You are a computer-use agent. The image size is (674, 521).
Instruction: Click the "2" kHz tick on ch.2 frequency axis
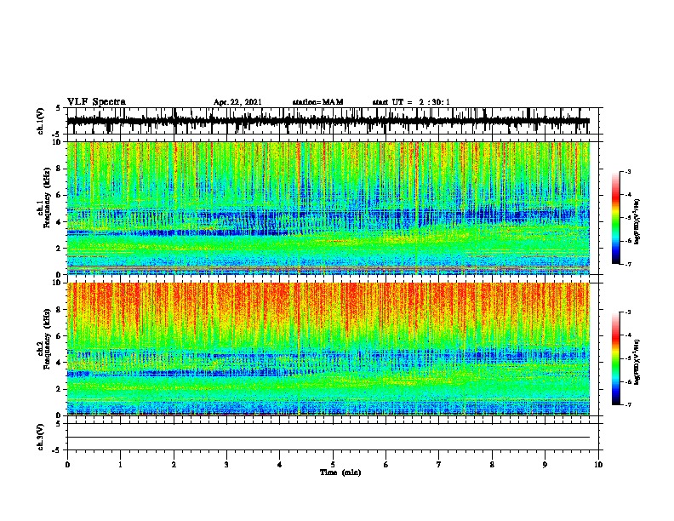tap(60, 389)
